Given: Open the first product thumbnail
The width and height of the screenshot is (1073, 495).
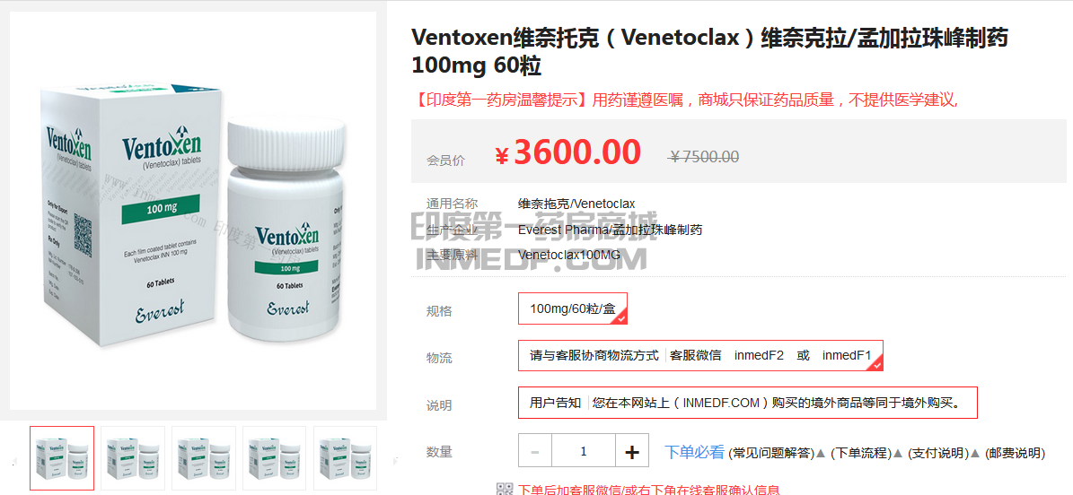Looking at the screenshot, I should (62, 458).
